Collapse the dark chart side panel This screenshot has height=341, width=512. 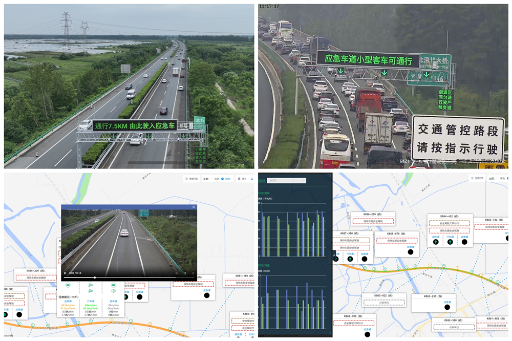click(x=334, y=254)
